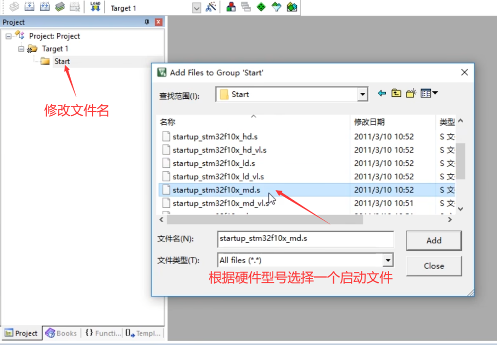Image resolution: width=497 pixels, height=345 pixels.
Task: Pin the Project panel
Action: 147,22
